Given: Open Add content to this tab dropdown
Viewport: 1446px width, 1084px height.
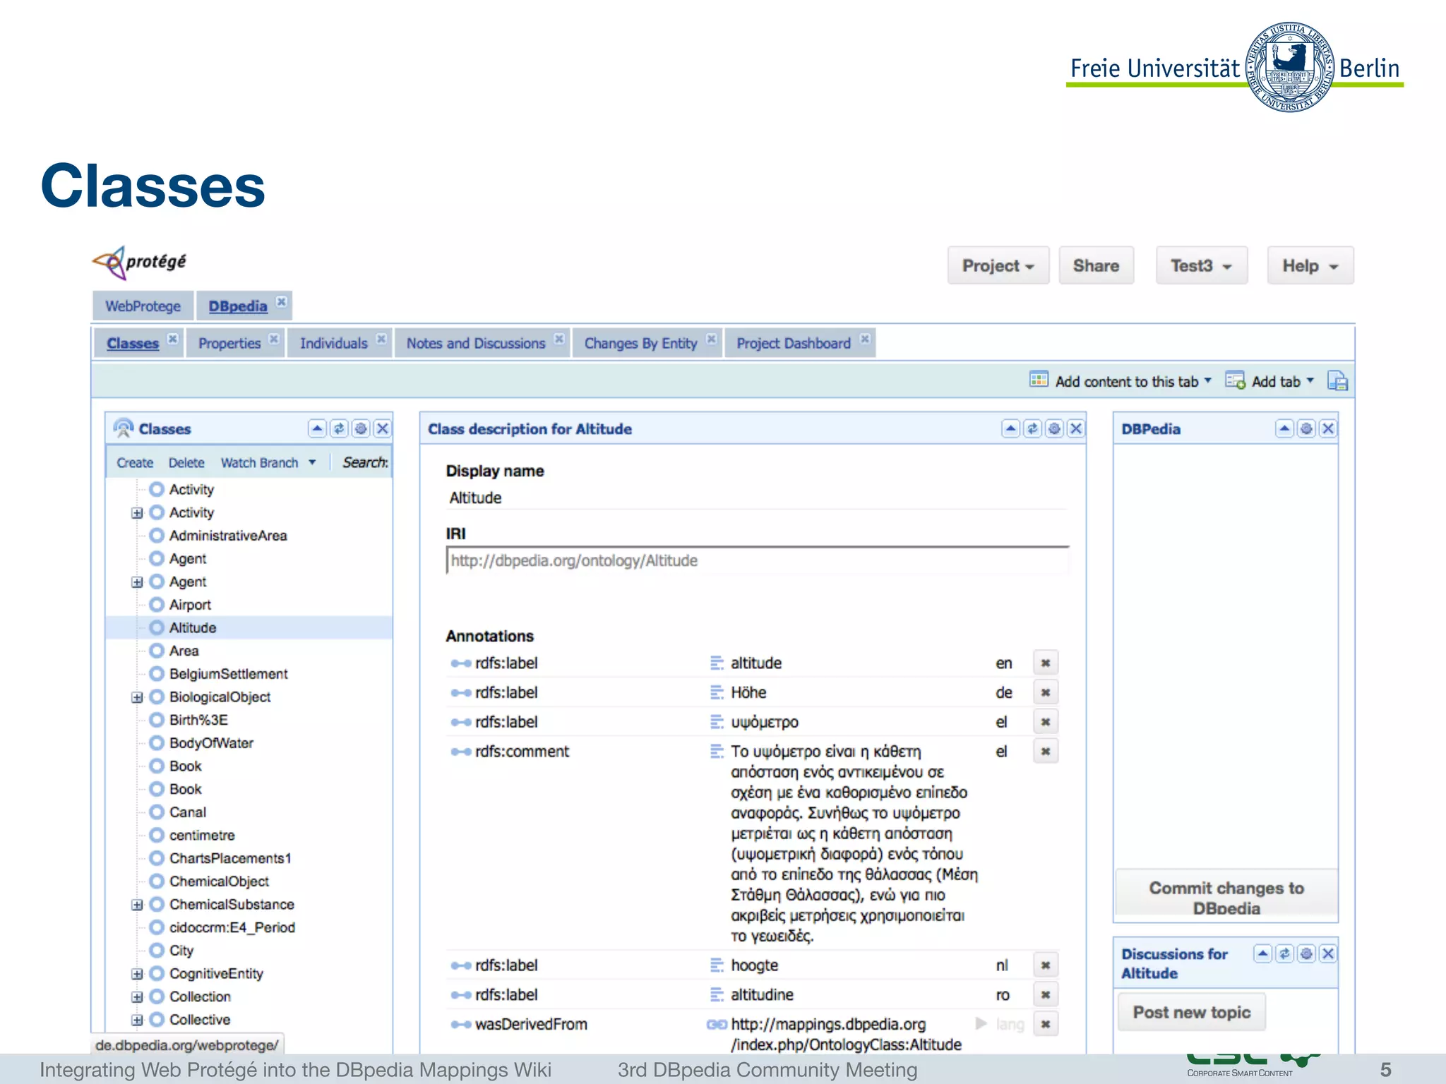Looking at the screenshot, I should 1207,380.
